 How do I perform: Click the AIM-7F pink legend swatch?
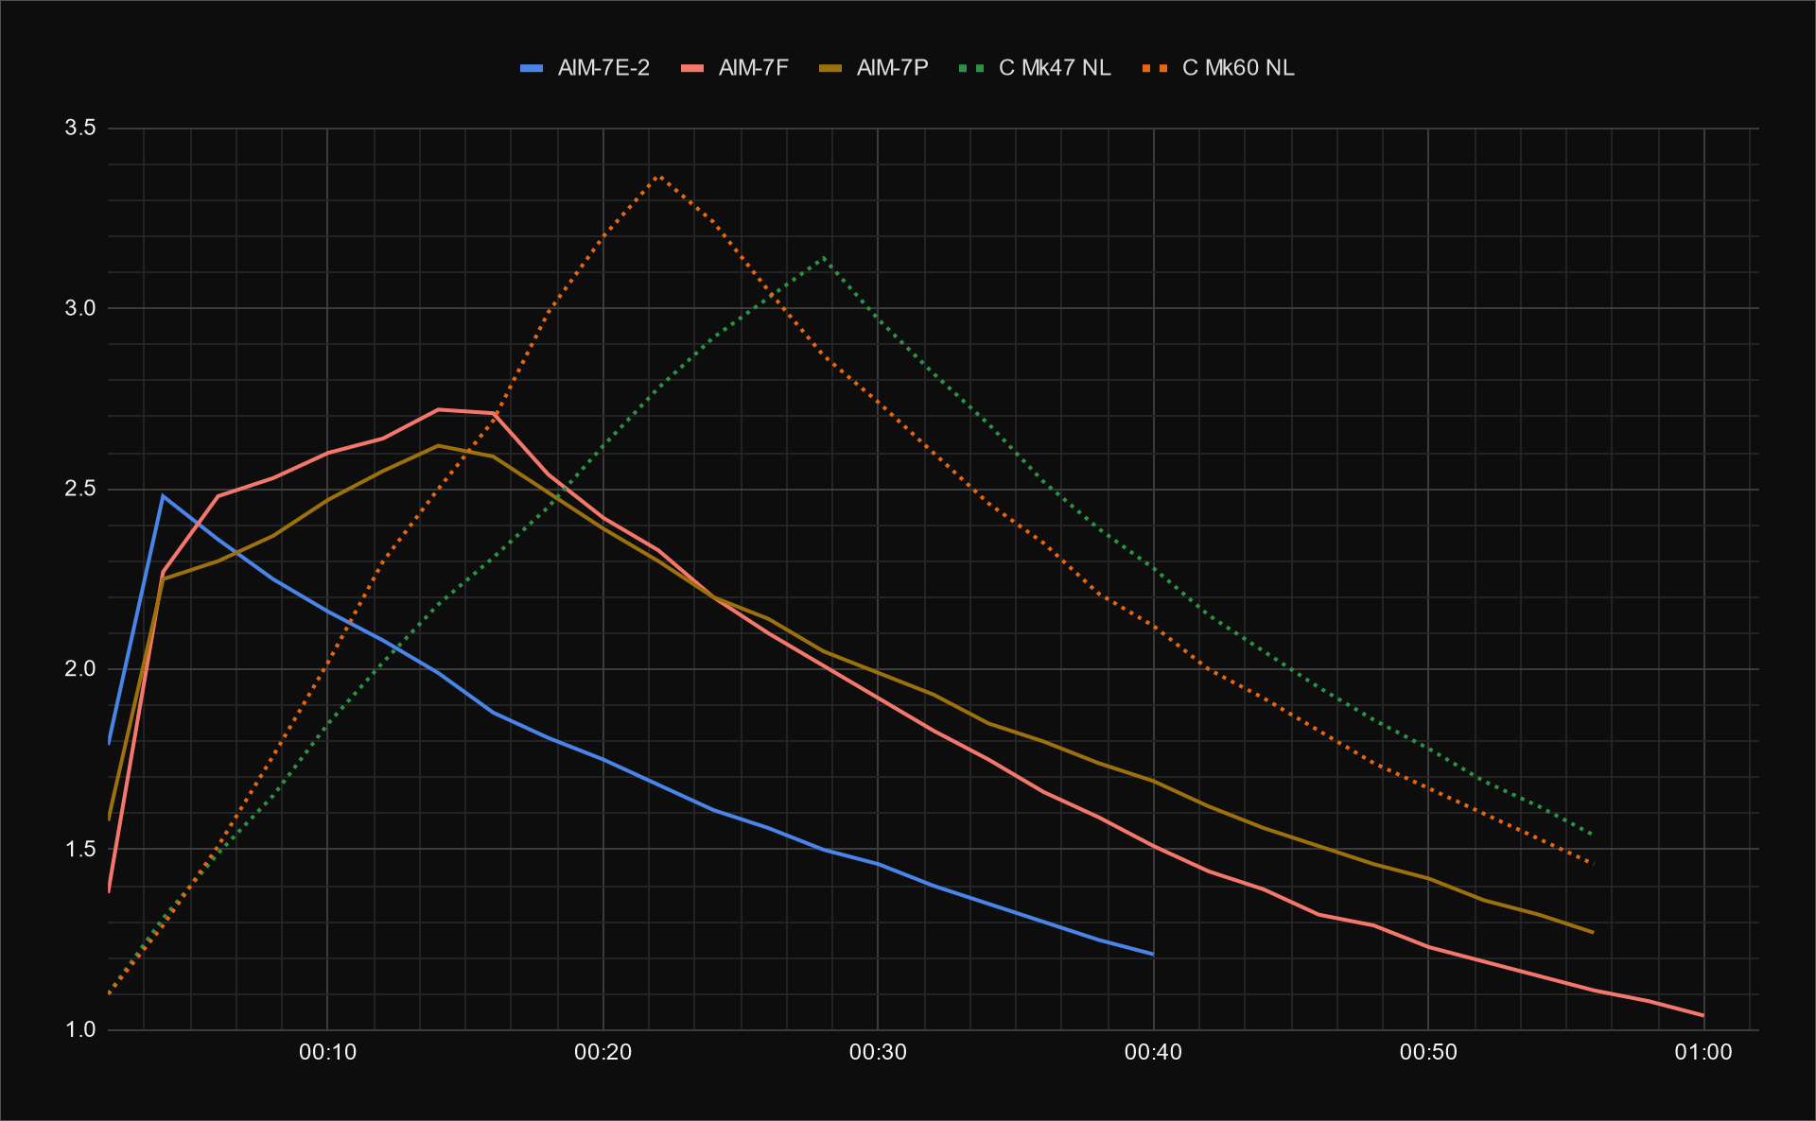coord(692,68)
